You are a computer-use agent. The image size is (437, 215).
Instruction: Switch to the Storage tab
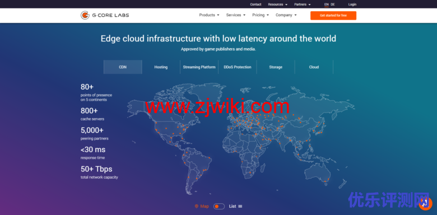pyautogui.click(x=276, y=67)
